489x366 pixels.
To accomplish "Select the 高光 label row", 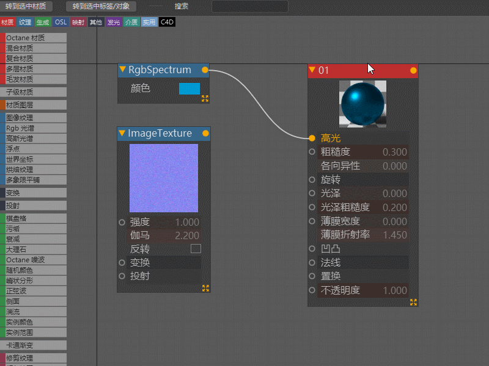I will pos(363,138).
